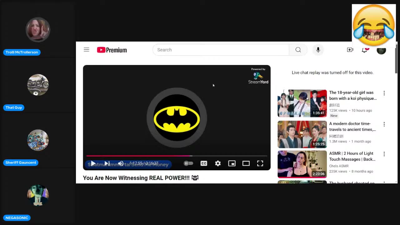Image resolution: width=400 pixels, height=225 pixels.
Task: Open title 'A modern doctor time-travels to ancient times'
Action: (352, 127)
